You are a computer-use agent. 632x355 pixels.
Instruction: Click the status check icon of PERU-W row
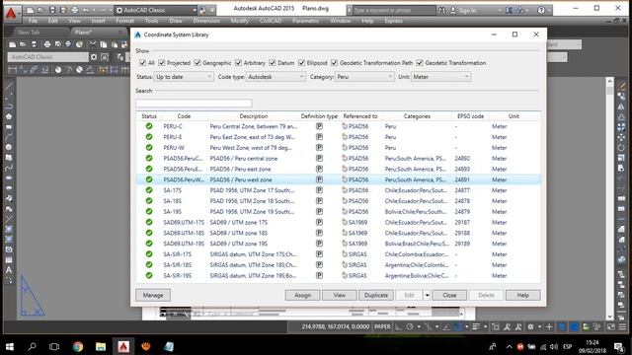(149, 147)
